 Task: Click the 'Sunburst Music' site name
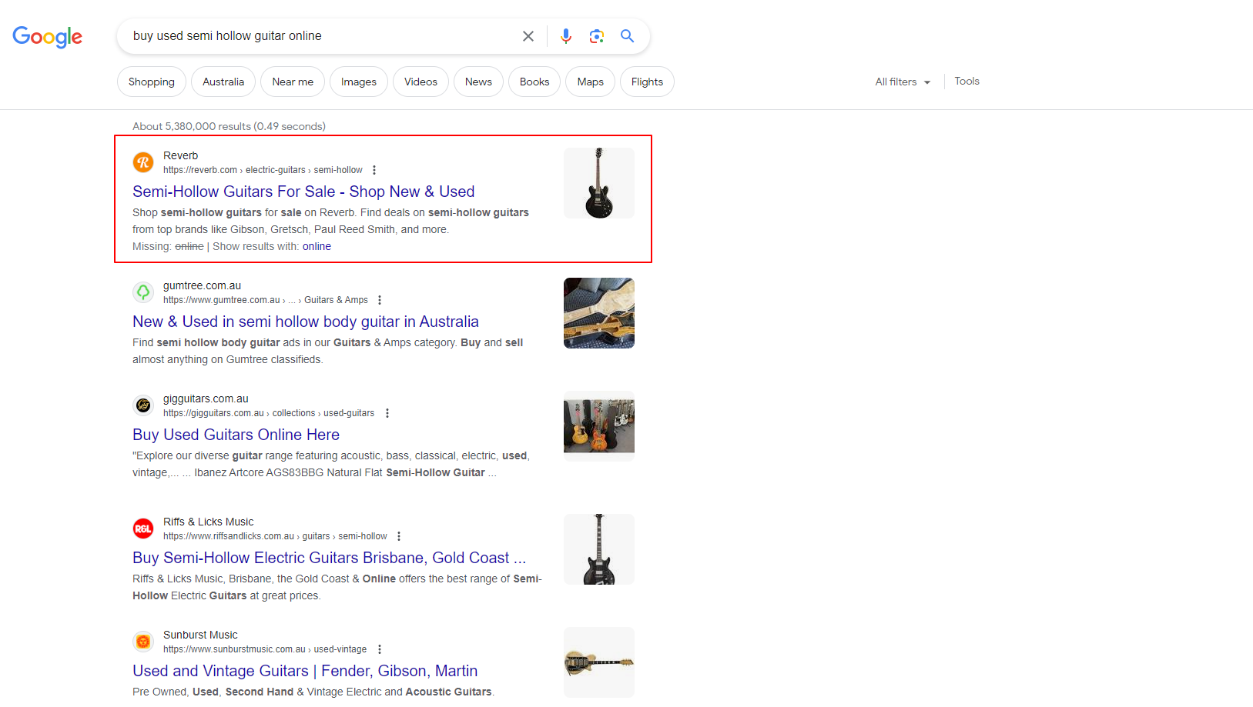(x=200, y=635)
